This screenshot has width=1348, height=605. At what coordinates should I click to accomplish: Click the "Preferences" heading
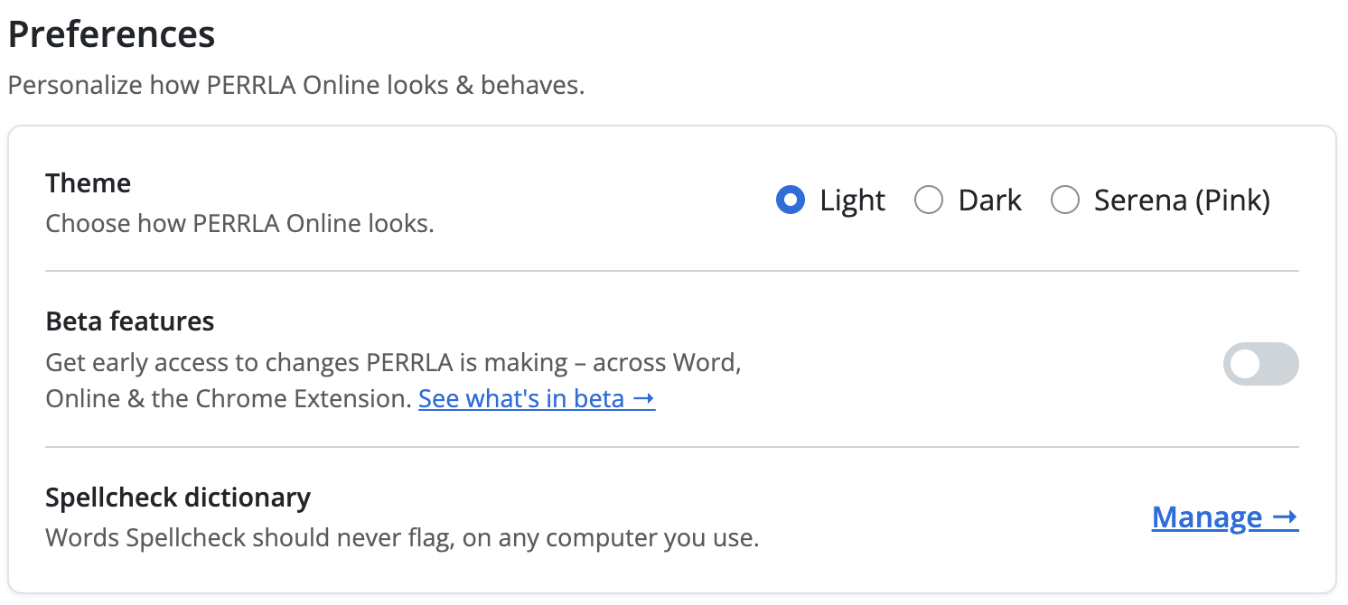click(x=112, y=34)
